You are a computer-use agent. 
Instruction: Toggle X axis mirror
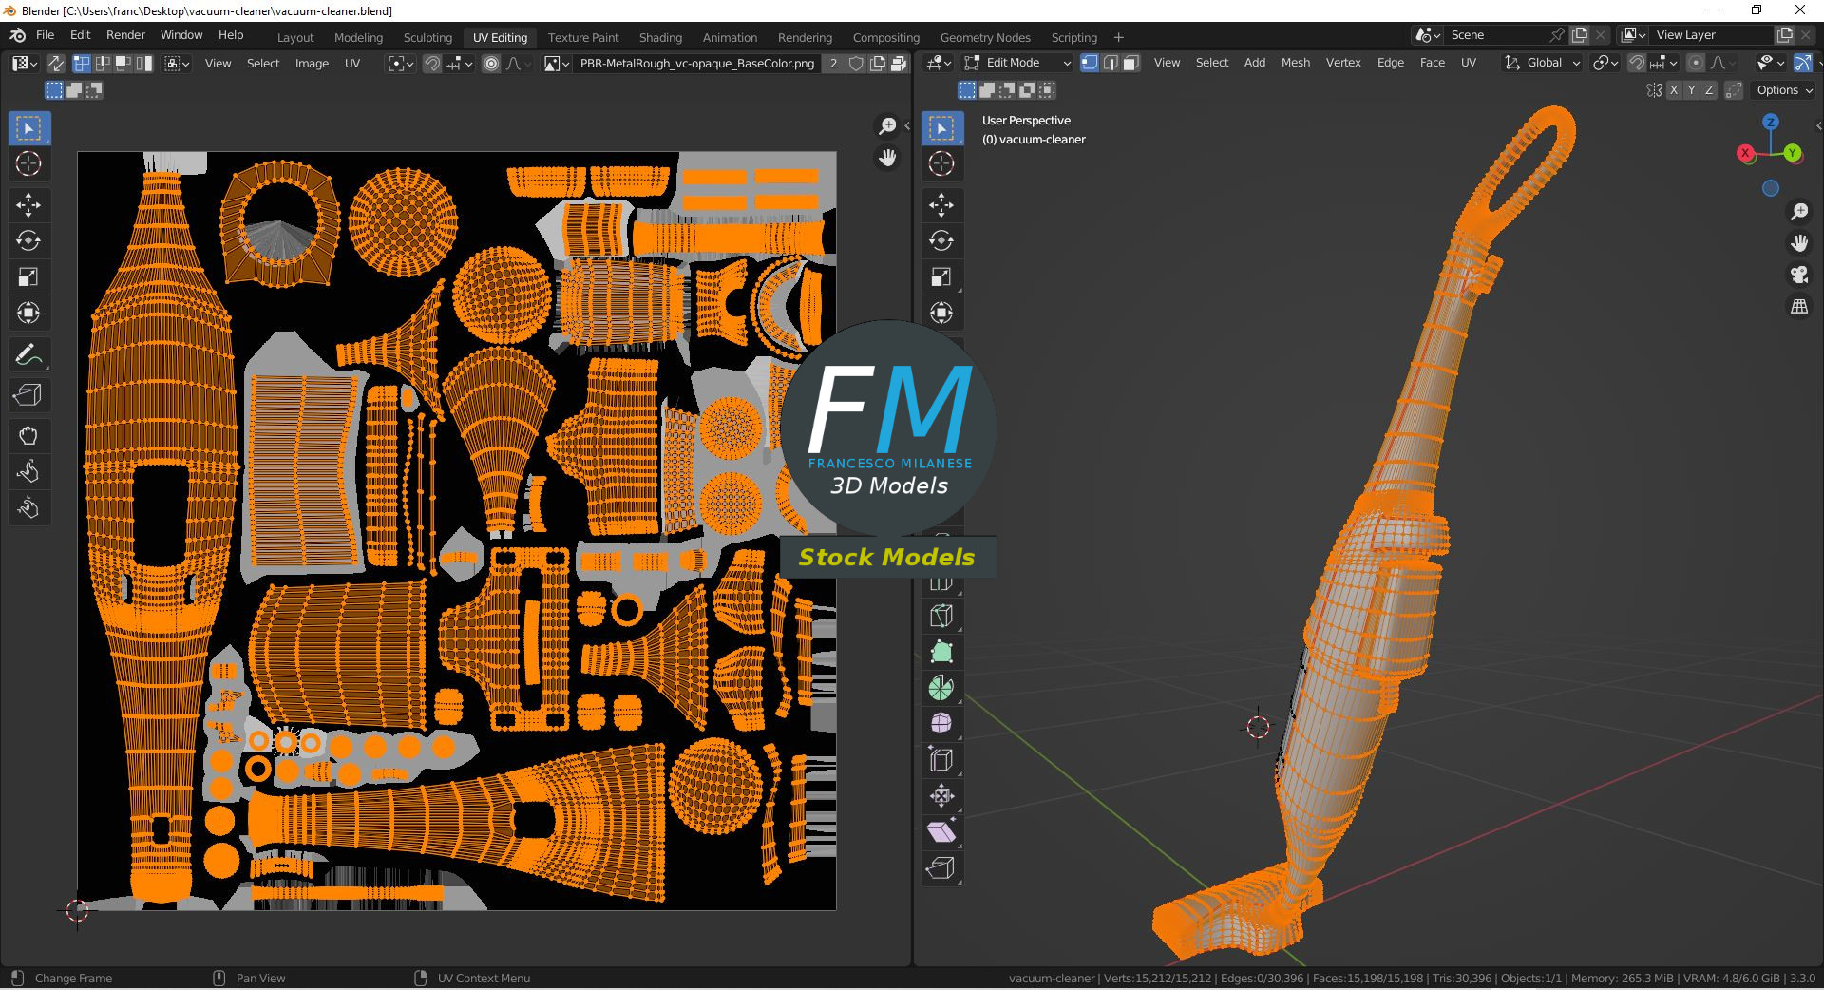(1674, 90)
